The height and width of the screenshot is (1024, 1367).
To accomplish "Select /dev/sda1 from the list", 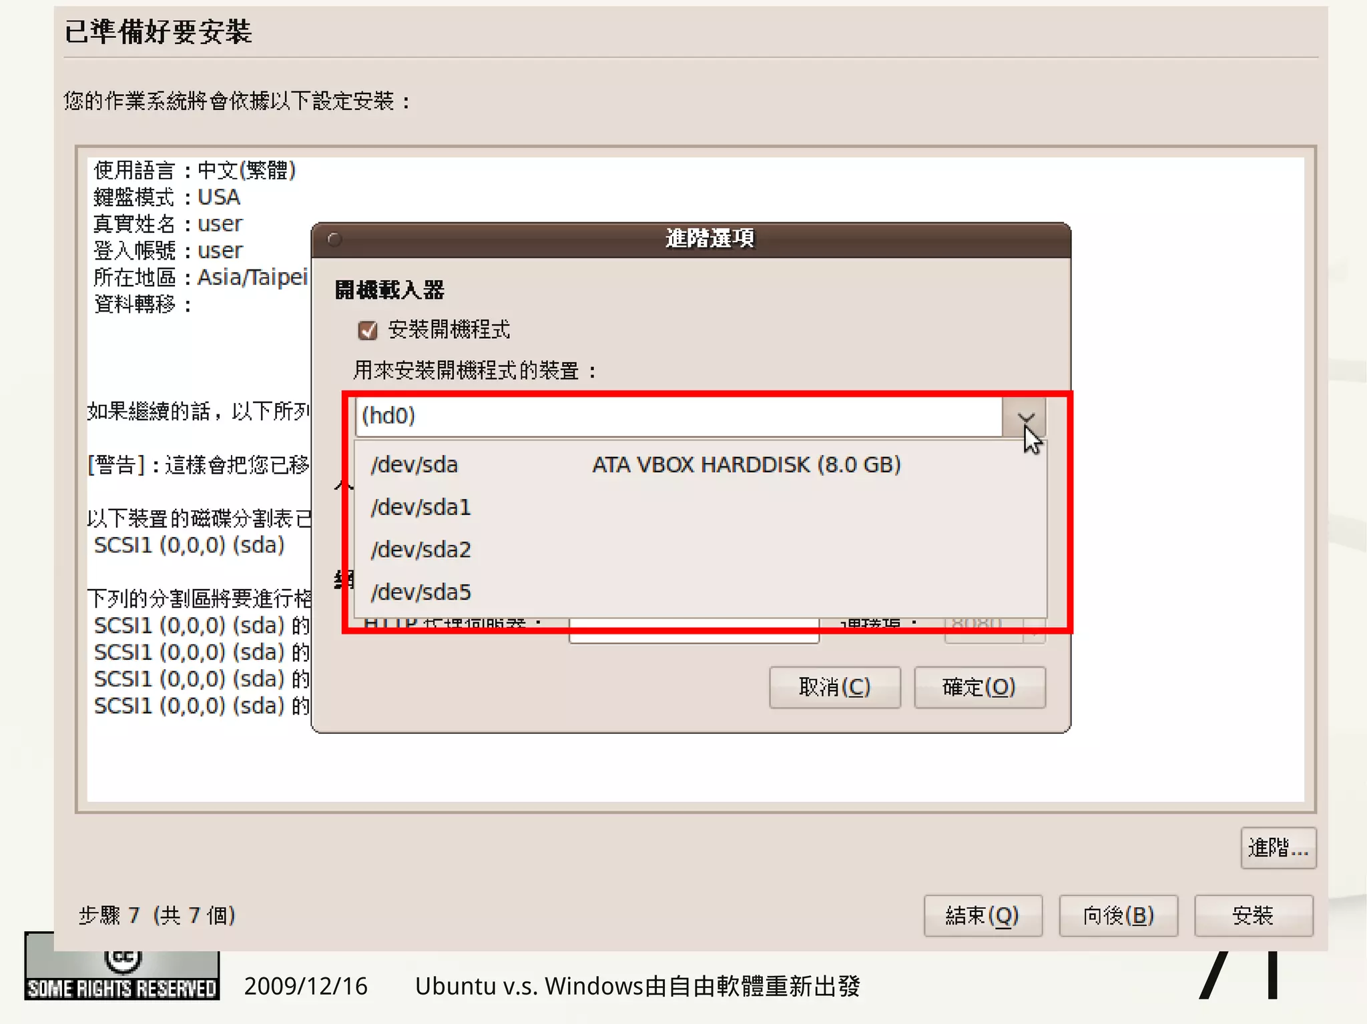I will click(x=701, y=508).
